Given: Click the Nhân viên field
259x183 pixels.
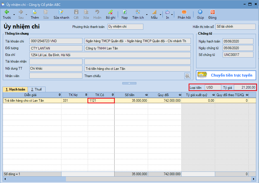Looking at the screenshot, I should (x=56, y=76).
